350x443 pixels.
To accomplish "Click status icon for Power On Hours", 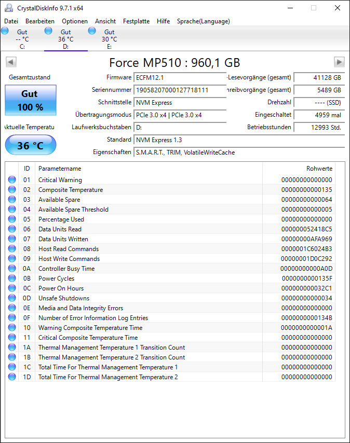I will coord(12,288).
